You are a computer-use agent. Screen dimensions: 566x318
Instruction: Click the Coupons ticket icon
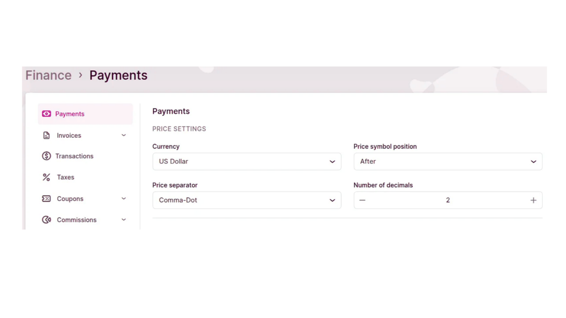coord(46,199)
